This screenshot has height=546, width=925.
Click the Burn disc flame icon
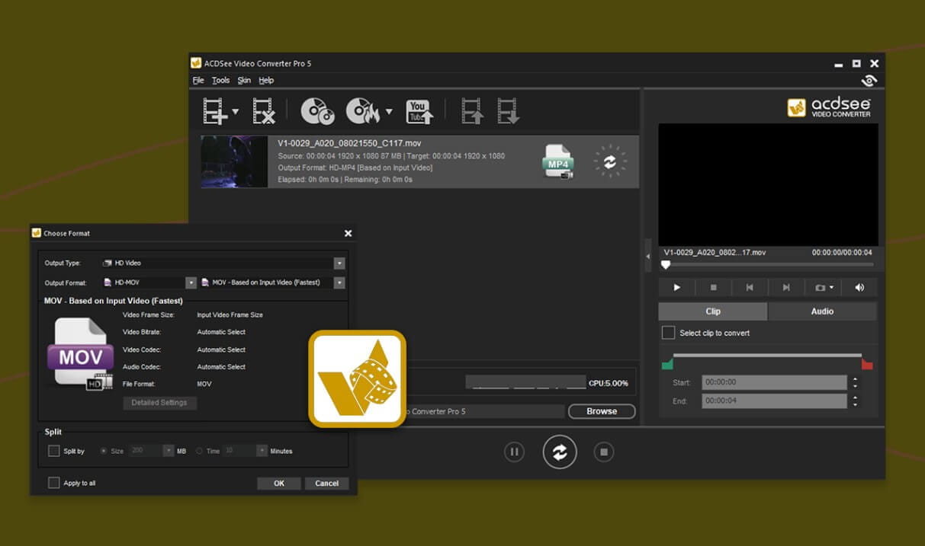(x=363, y=111)
